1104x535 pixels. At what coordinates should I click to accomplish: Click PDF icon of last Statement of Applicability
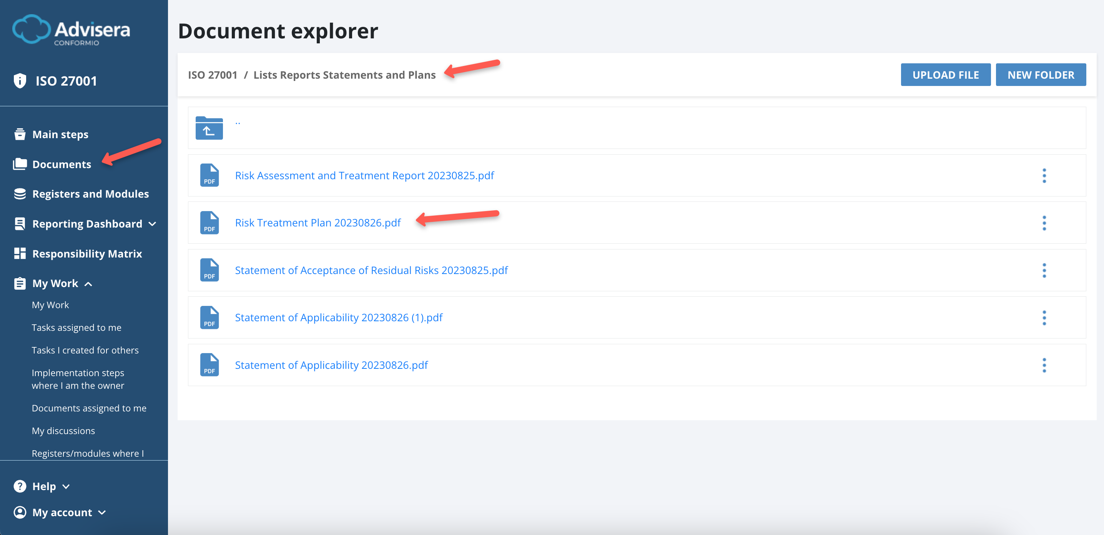click(209, 365)
